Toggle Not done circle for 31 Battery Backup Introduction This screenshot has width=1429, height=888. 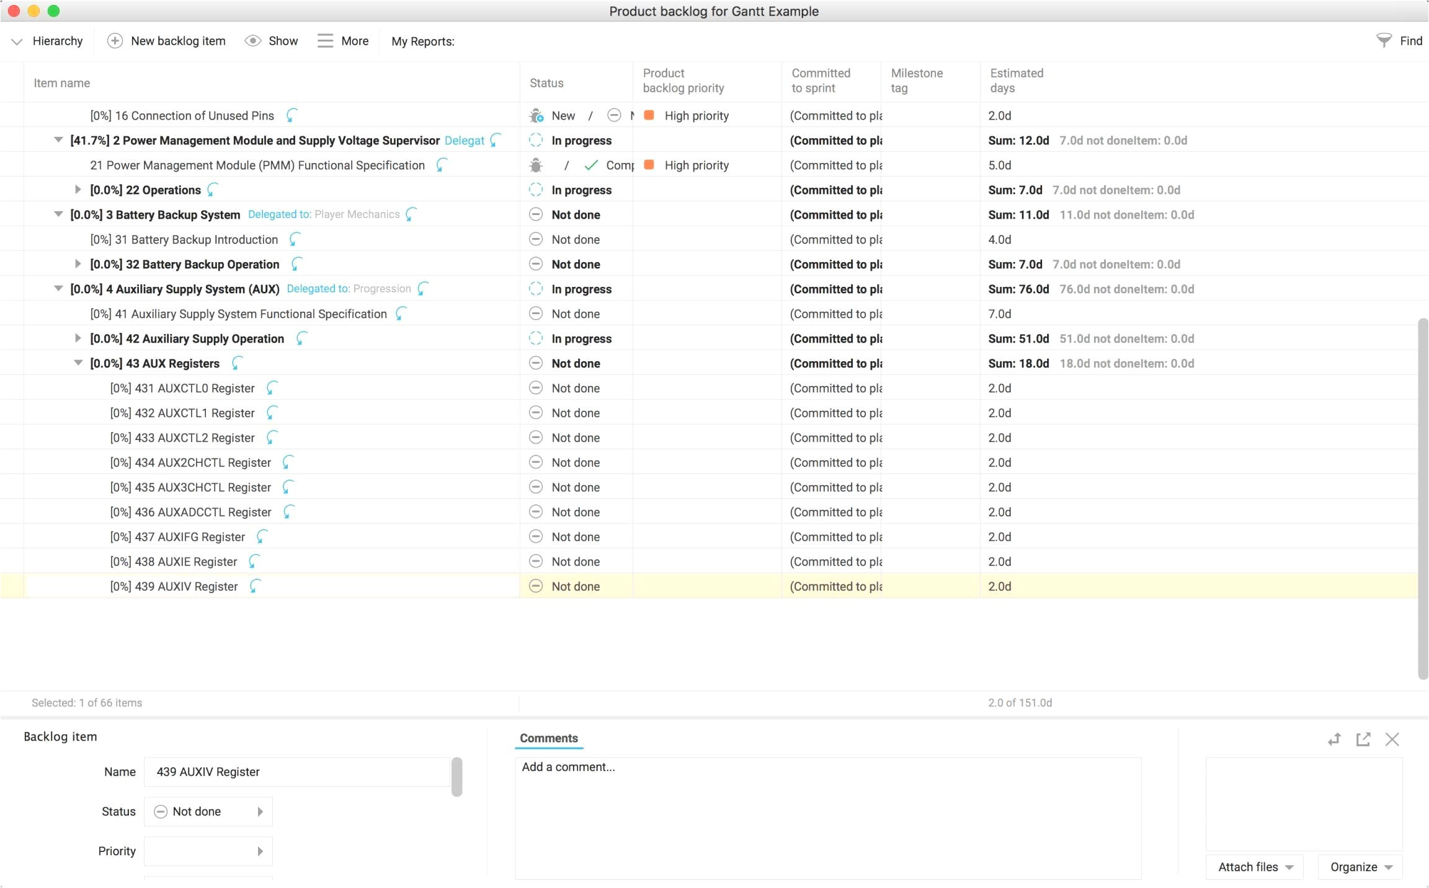536,239
